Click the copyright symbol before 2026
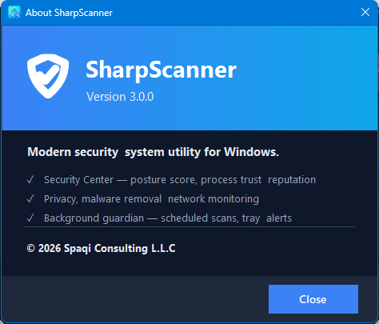 coord(31,248)
